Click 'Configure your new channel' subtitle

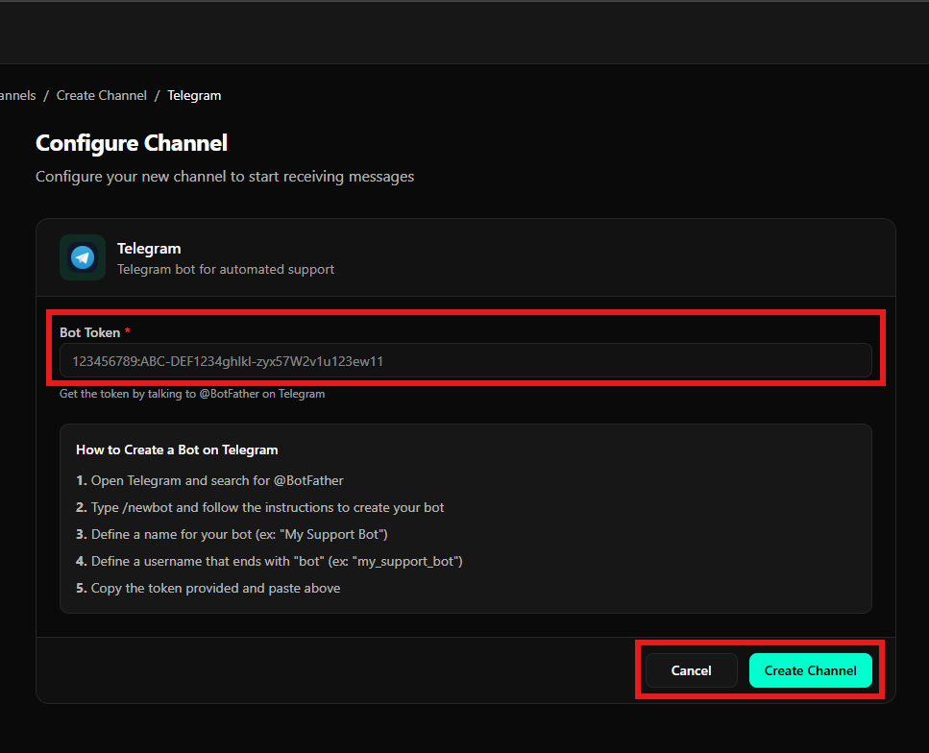(225, 177)
